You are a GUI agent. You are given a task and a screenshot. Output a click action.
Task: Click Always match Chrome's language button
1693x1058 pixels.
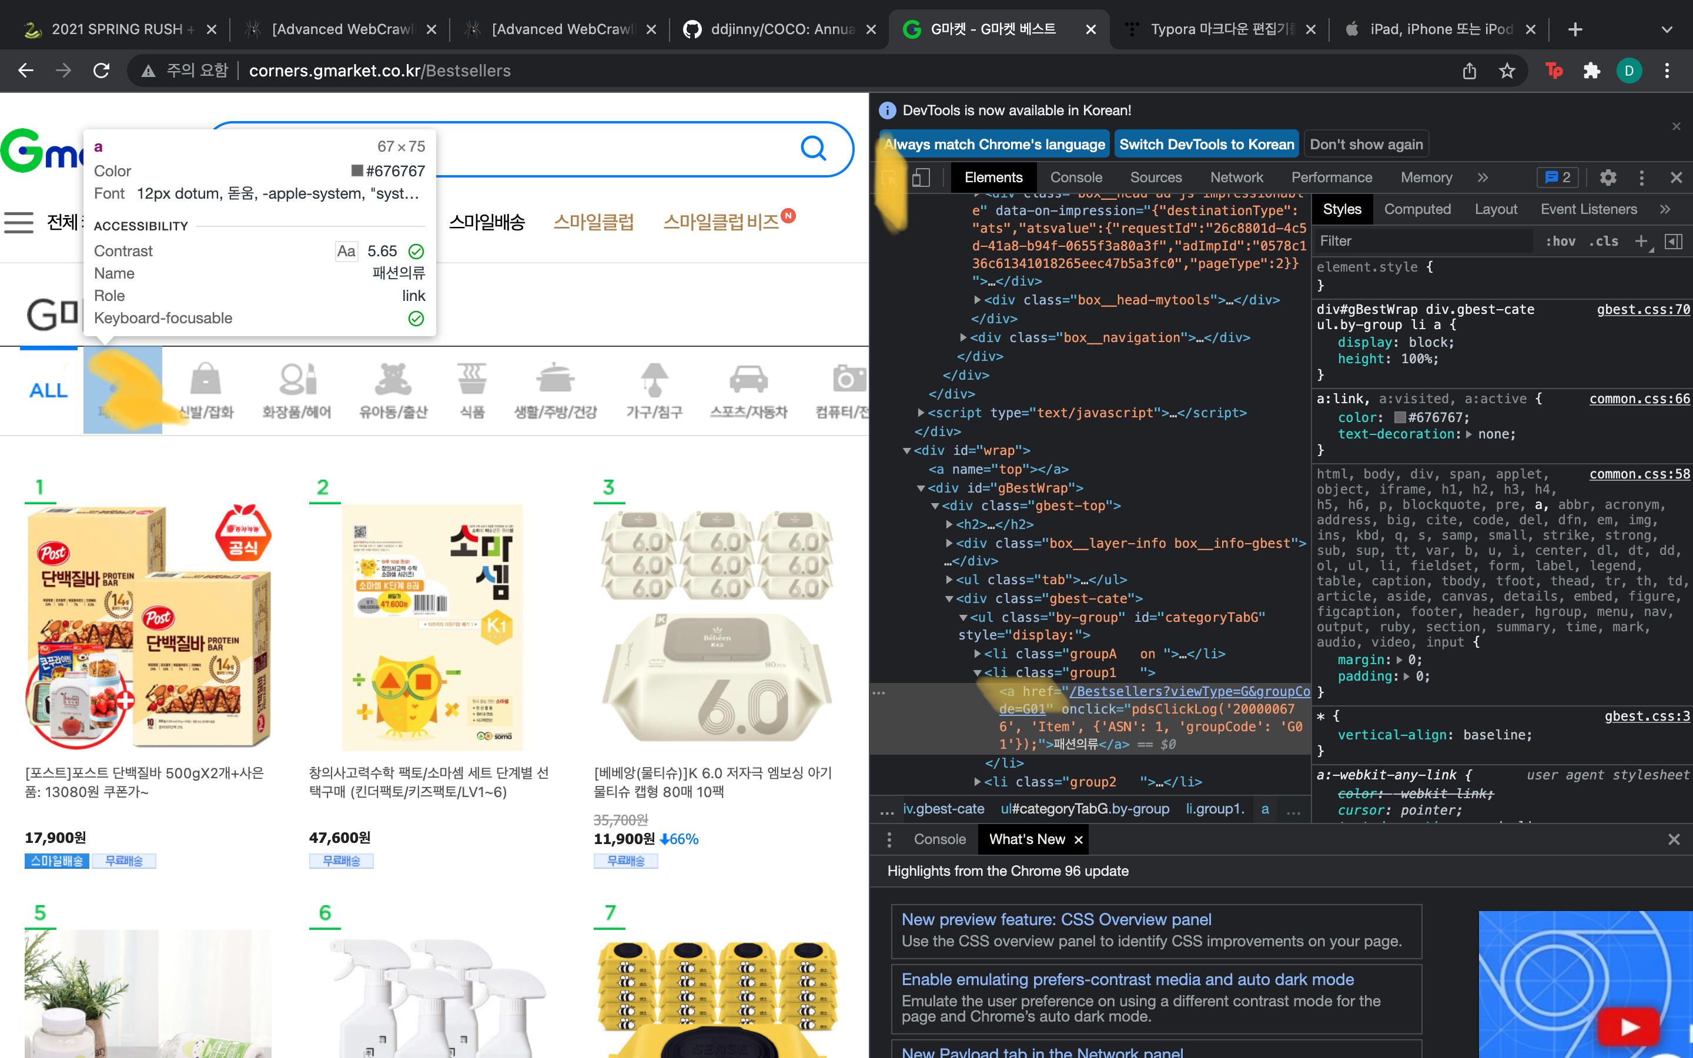click(994, 145)
